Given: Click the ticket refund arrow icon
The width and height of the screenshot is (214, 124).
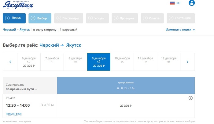Looking at the screenshot, I should [126, 88].
